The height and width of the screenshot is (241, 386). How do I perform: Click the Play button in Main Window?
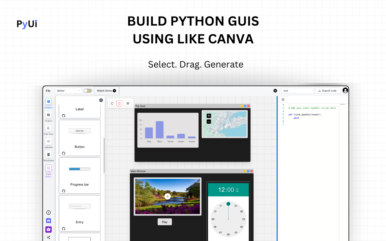pos(165,222)
